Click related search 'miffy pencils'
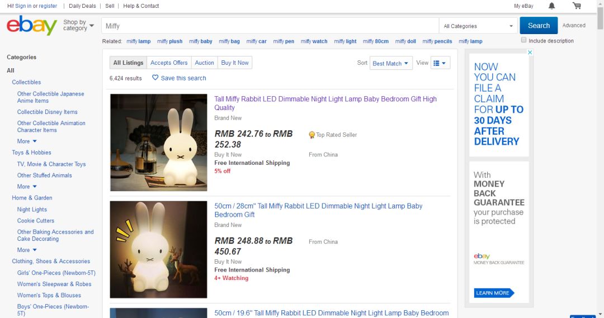Viewport: 604px width, 318px height. pos(437,41)
